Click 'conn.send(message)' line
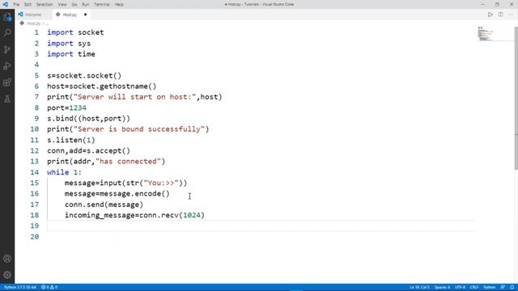 pyautogui.click(x=104, y=205)
